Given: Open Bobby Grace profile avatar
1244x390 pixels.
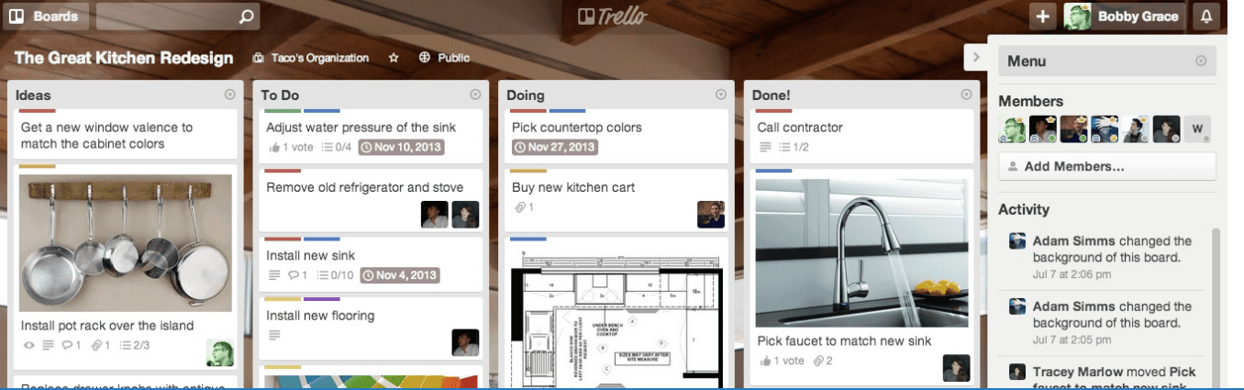Looking at the screenshot, I should pos(1077,17).
